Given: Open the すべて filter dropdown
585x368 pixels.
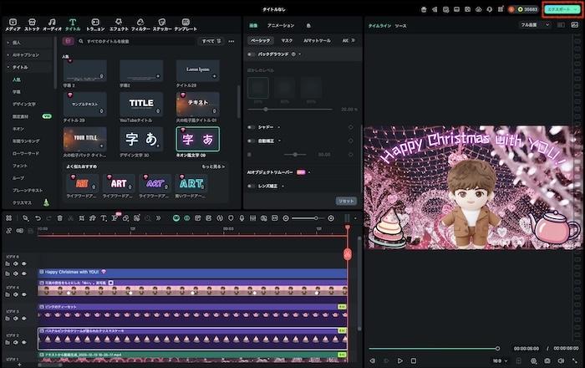Looking at the screenshot, I should coord(211,41).
